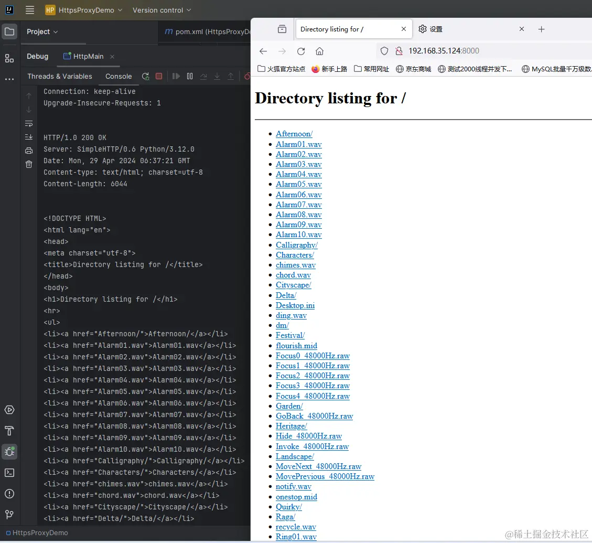Clear the console with trash icon
This screenshot has width=592, height=543.
pyautogui.click(x=29, y=164)
